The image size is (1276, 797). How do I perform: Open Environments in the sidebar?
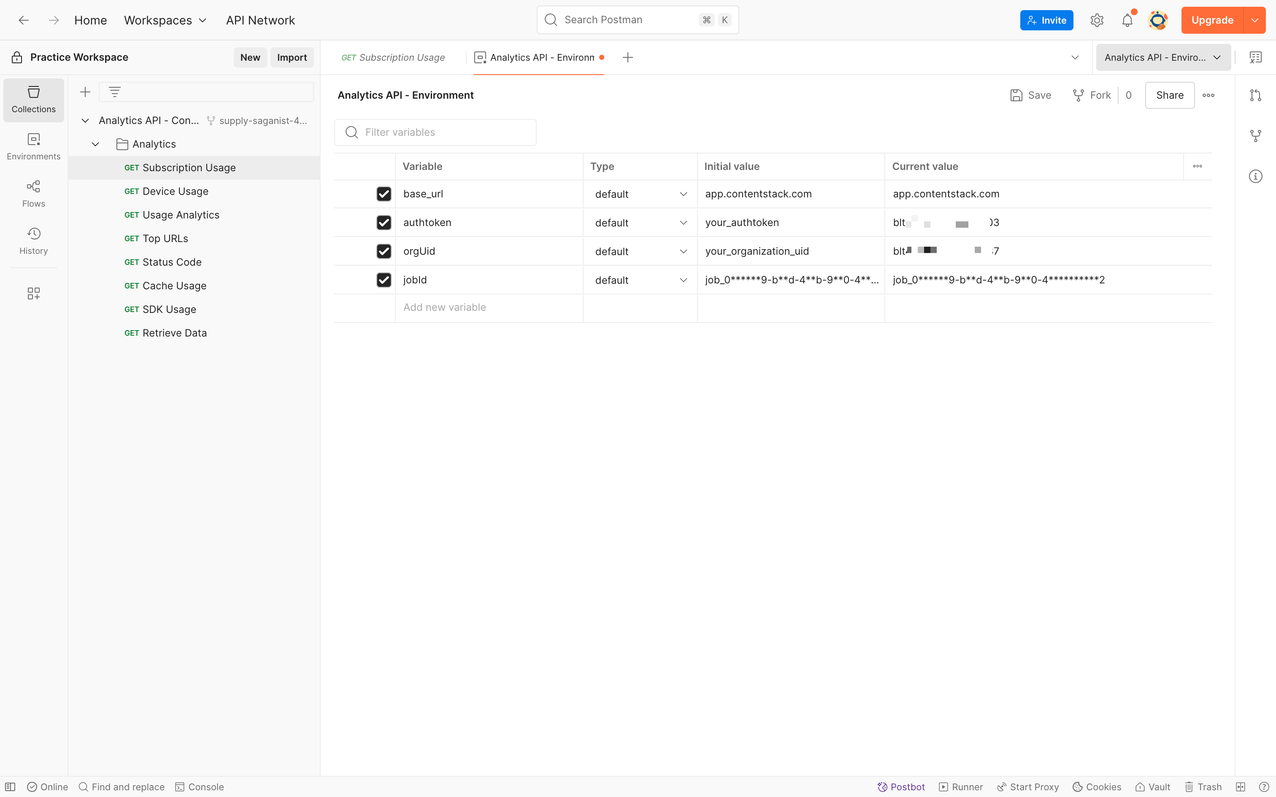pos(34,147)
